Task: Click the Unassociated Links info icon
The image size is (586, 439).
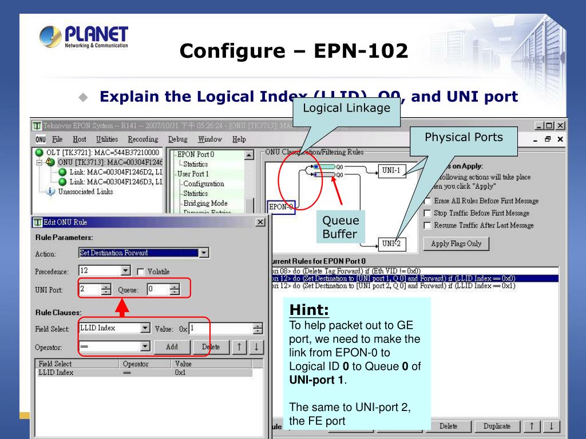Action: (50, 192)
